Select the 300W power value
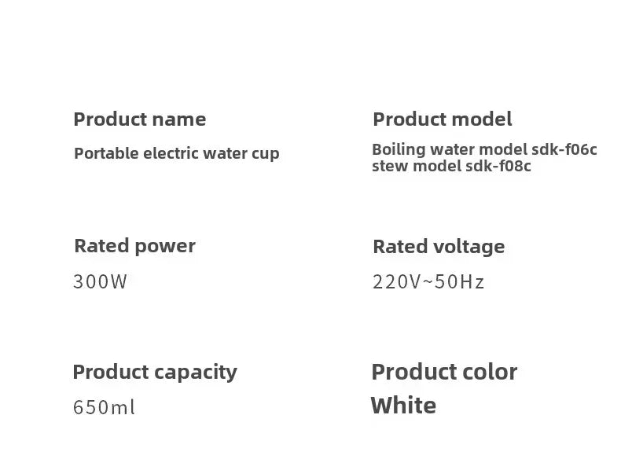The width and height of the screenshot is (621, 459). click(100, 281)
